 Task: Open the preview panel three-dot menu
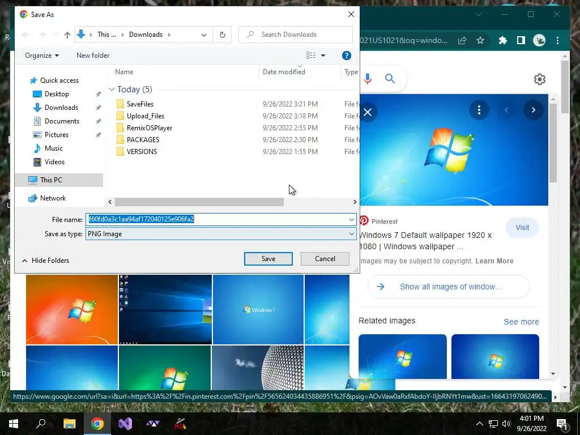coord(479,110)
